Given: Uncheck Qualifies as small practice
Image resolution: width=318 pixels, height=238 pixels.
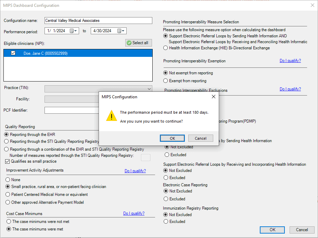Looking at the screenshot, I should click(x=8, y=161).
